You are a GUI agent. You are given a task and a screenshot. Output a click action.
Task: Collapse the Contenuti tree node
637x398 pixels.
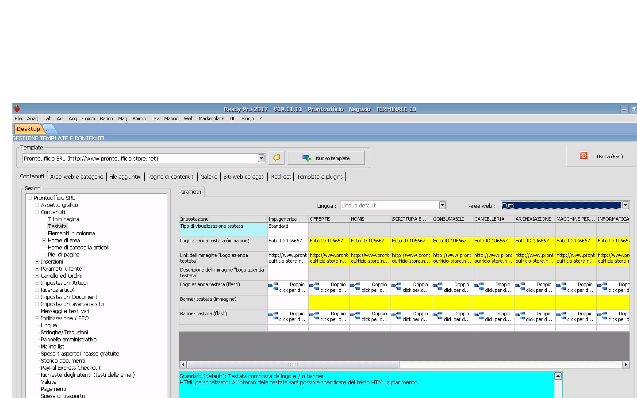(37, 212)
